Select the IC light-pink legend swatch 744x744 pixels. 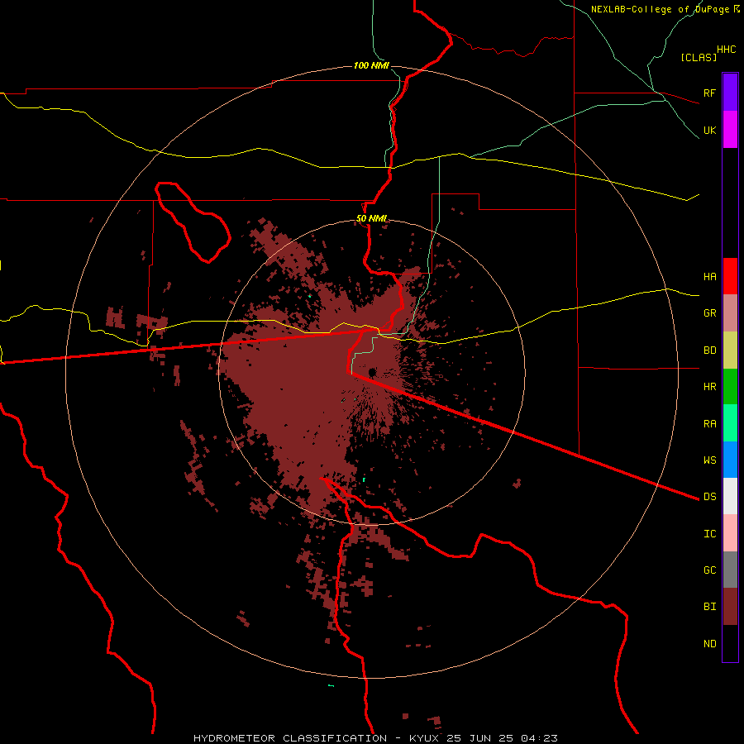730,533
